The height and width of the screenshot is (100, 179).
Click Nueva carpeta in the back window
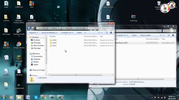coord(145,35)
